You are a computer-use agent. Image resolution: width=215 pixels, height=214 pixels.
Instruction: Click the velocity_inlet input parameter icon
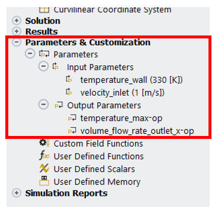point(69,92)
